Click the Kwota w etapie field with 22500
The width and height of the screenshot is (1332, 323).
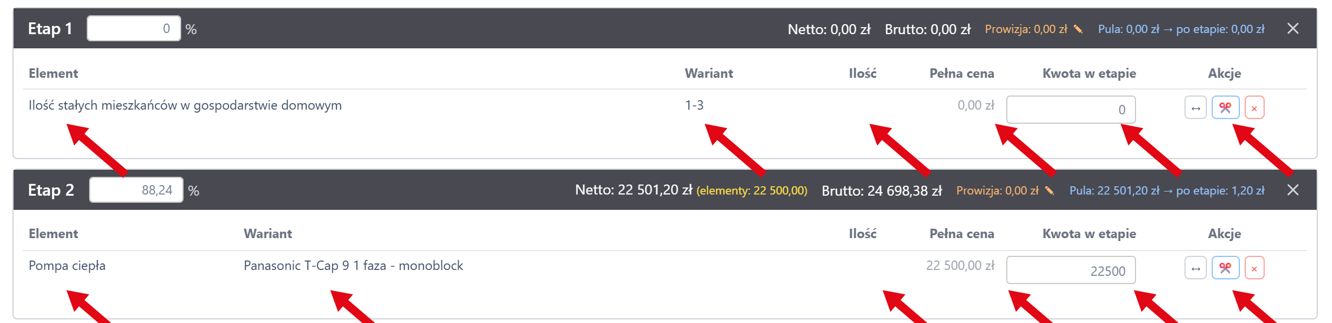(1071, 271)
